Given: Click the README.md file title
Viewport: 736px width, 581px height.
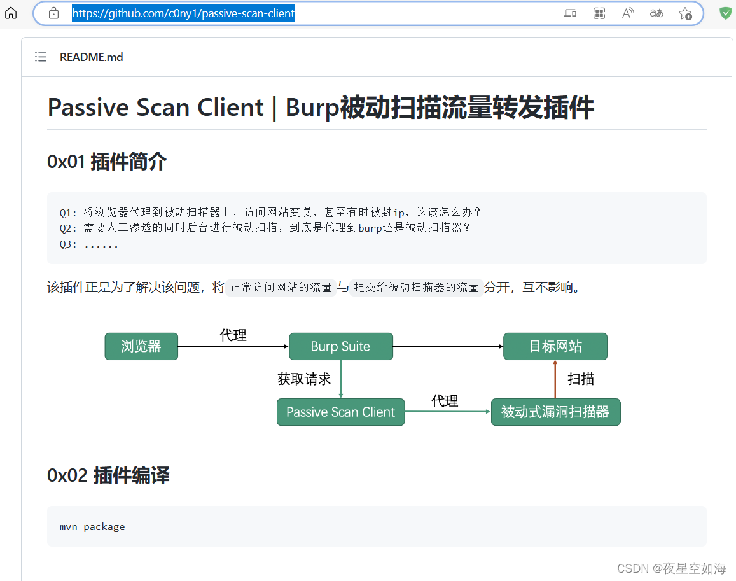Looking at the screenshot, I should coord(91,57).
